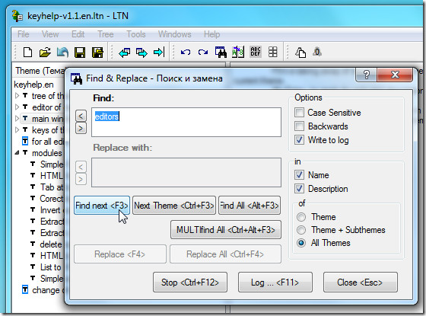The width and height of the screenshot is (426, 316).
Task: Click Close <Esc> button
Action: (361, 282)
